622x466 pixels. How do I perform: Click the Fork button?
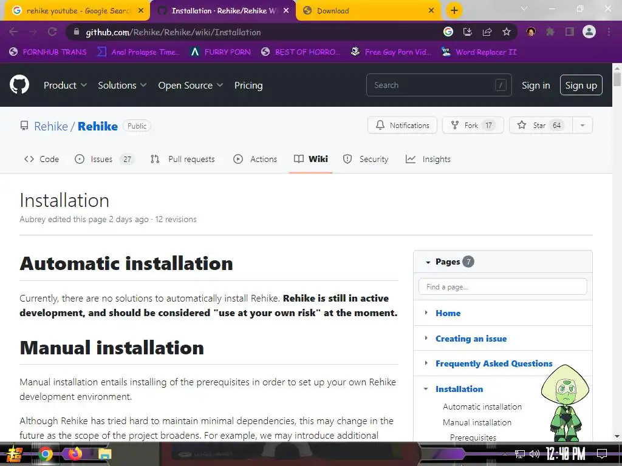(x=473, y=125)
